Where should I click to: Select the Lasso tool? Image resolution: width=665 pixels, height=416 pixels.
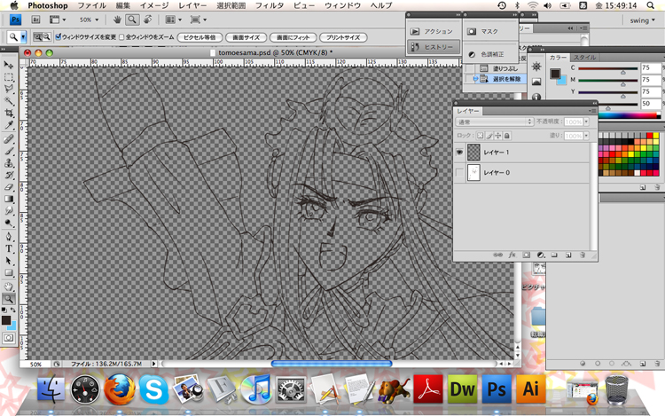coord(9,89)
